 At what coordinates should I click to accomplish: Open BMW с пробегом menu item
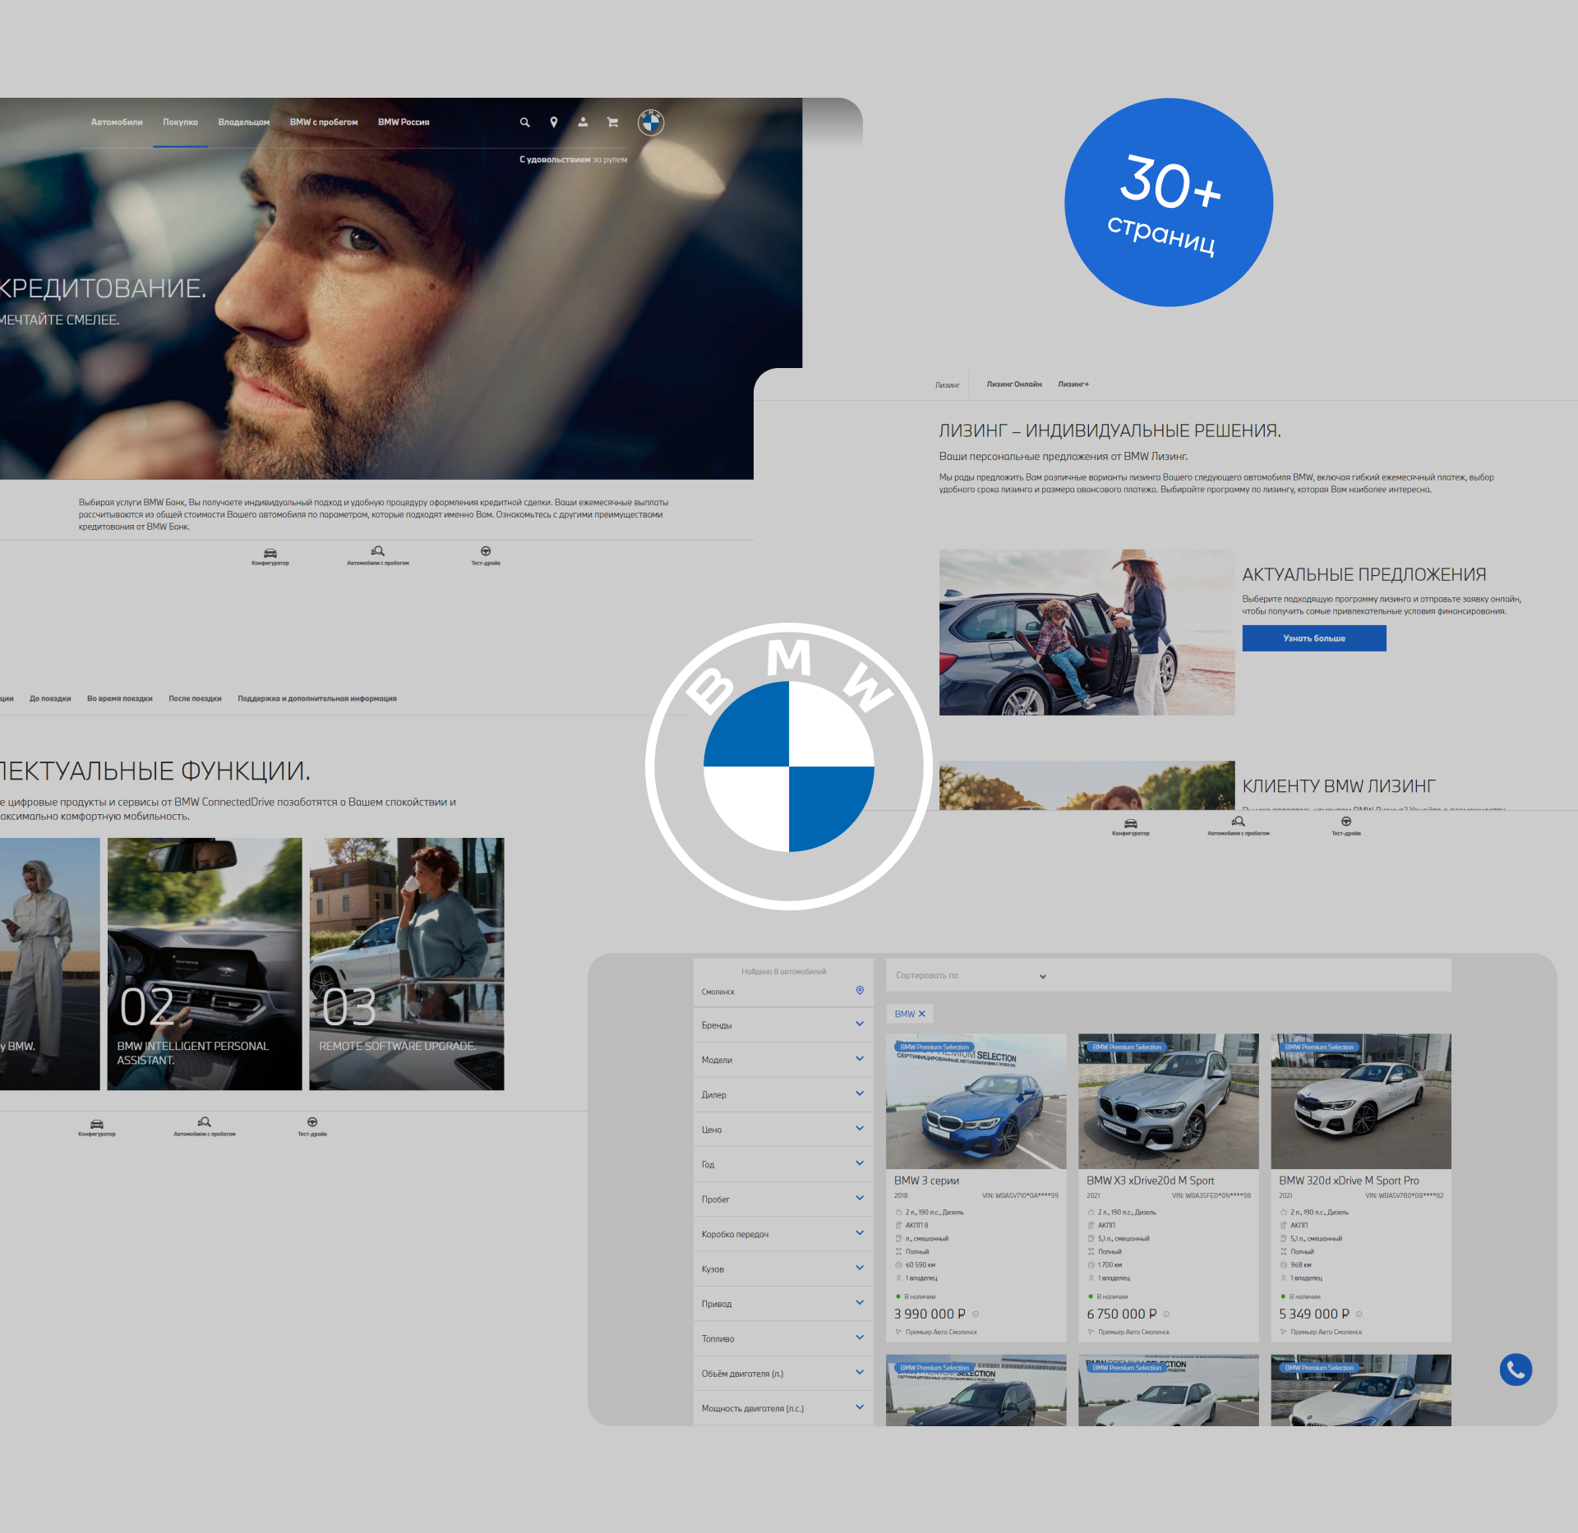pyautogui.click(x=324, y=122)
